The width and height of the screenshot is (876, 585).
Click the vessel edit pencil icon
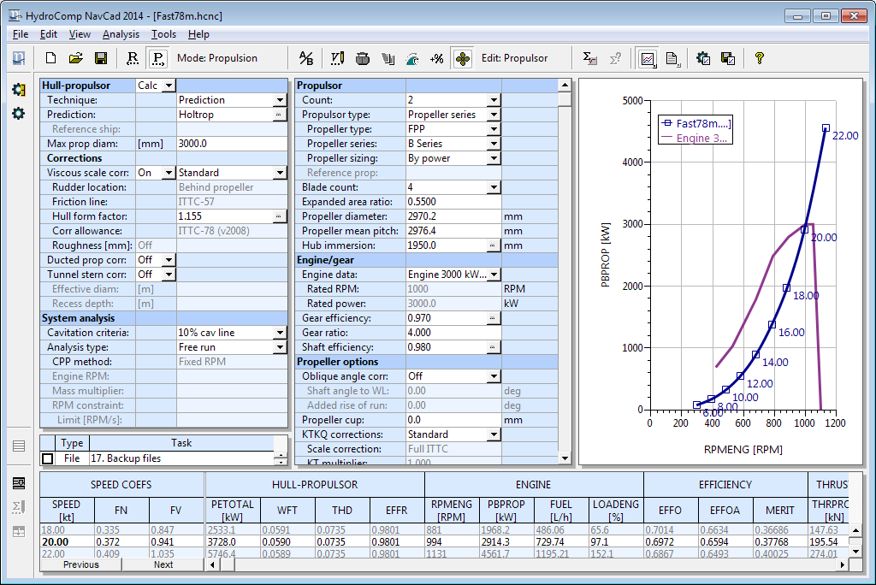[337, 58]
